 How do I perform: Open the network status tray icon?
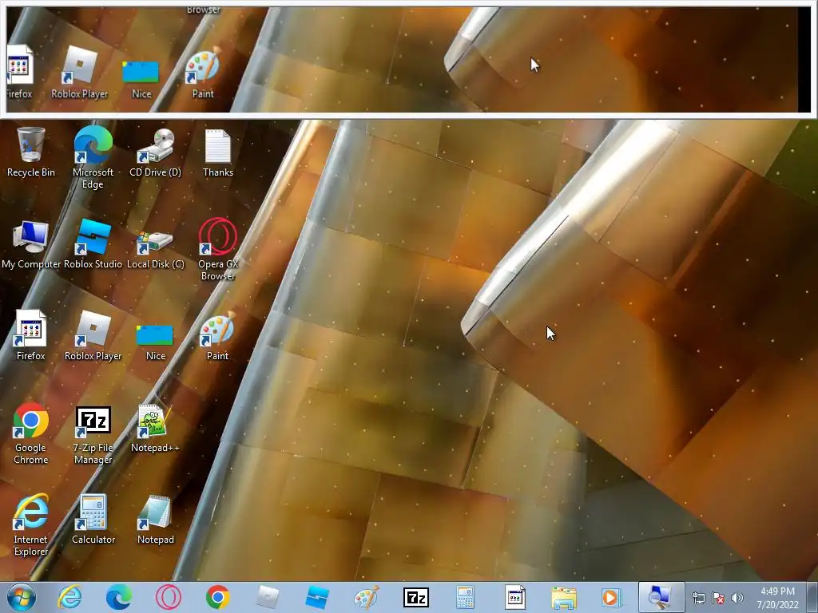click(x=698, y=598)
